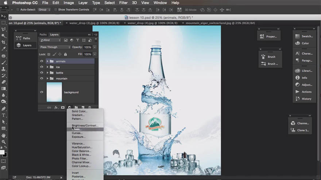
Task: Filter layers by type layer
Action: click(x=78, y=40)
